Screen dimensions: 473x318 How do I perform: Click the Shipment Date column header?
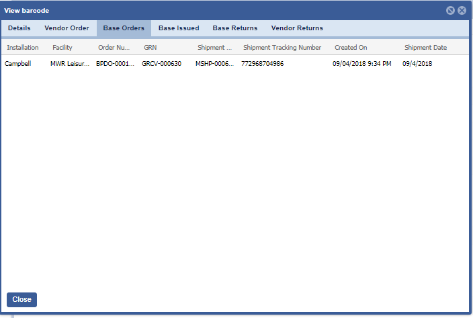(x=425, y=48)
